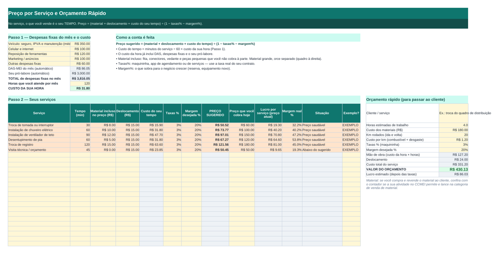The height and width of the screenshot is (254, 499).
Task: Select the 'Serviço' column header
Action: click(x=39, y=113)
